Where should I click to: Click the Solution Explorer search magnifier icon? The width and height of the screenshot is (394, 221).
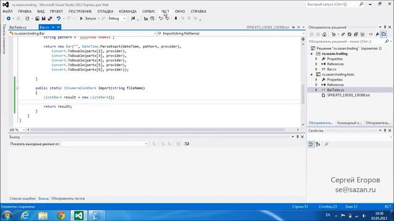[387, 41]
